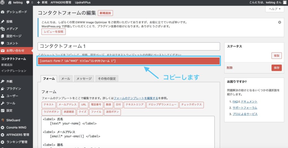Image resolution: width=288 pixels, height=148 pixels.
Task: Open the プロによるサービス link
Action: click(245, 114)
